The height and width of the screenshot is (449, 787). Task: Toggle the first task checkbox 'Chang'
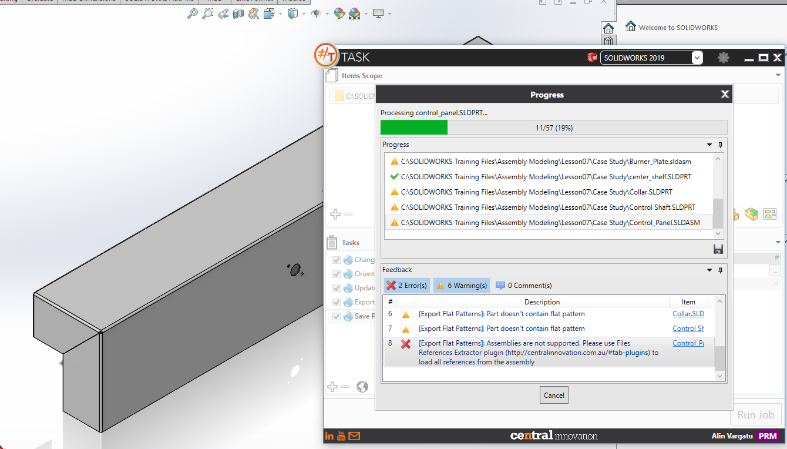click(x=337, y=260)
